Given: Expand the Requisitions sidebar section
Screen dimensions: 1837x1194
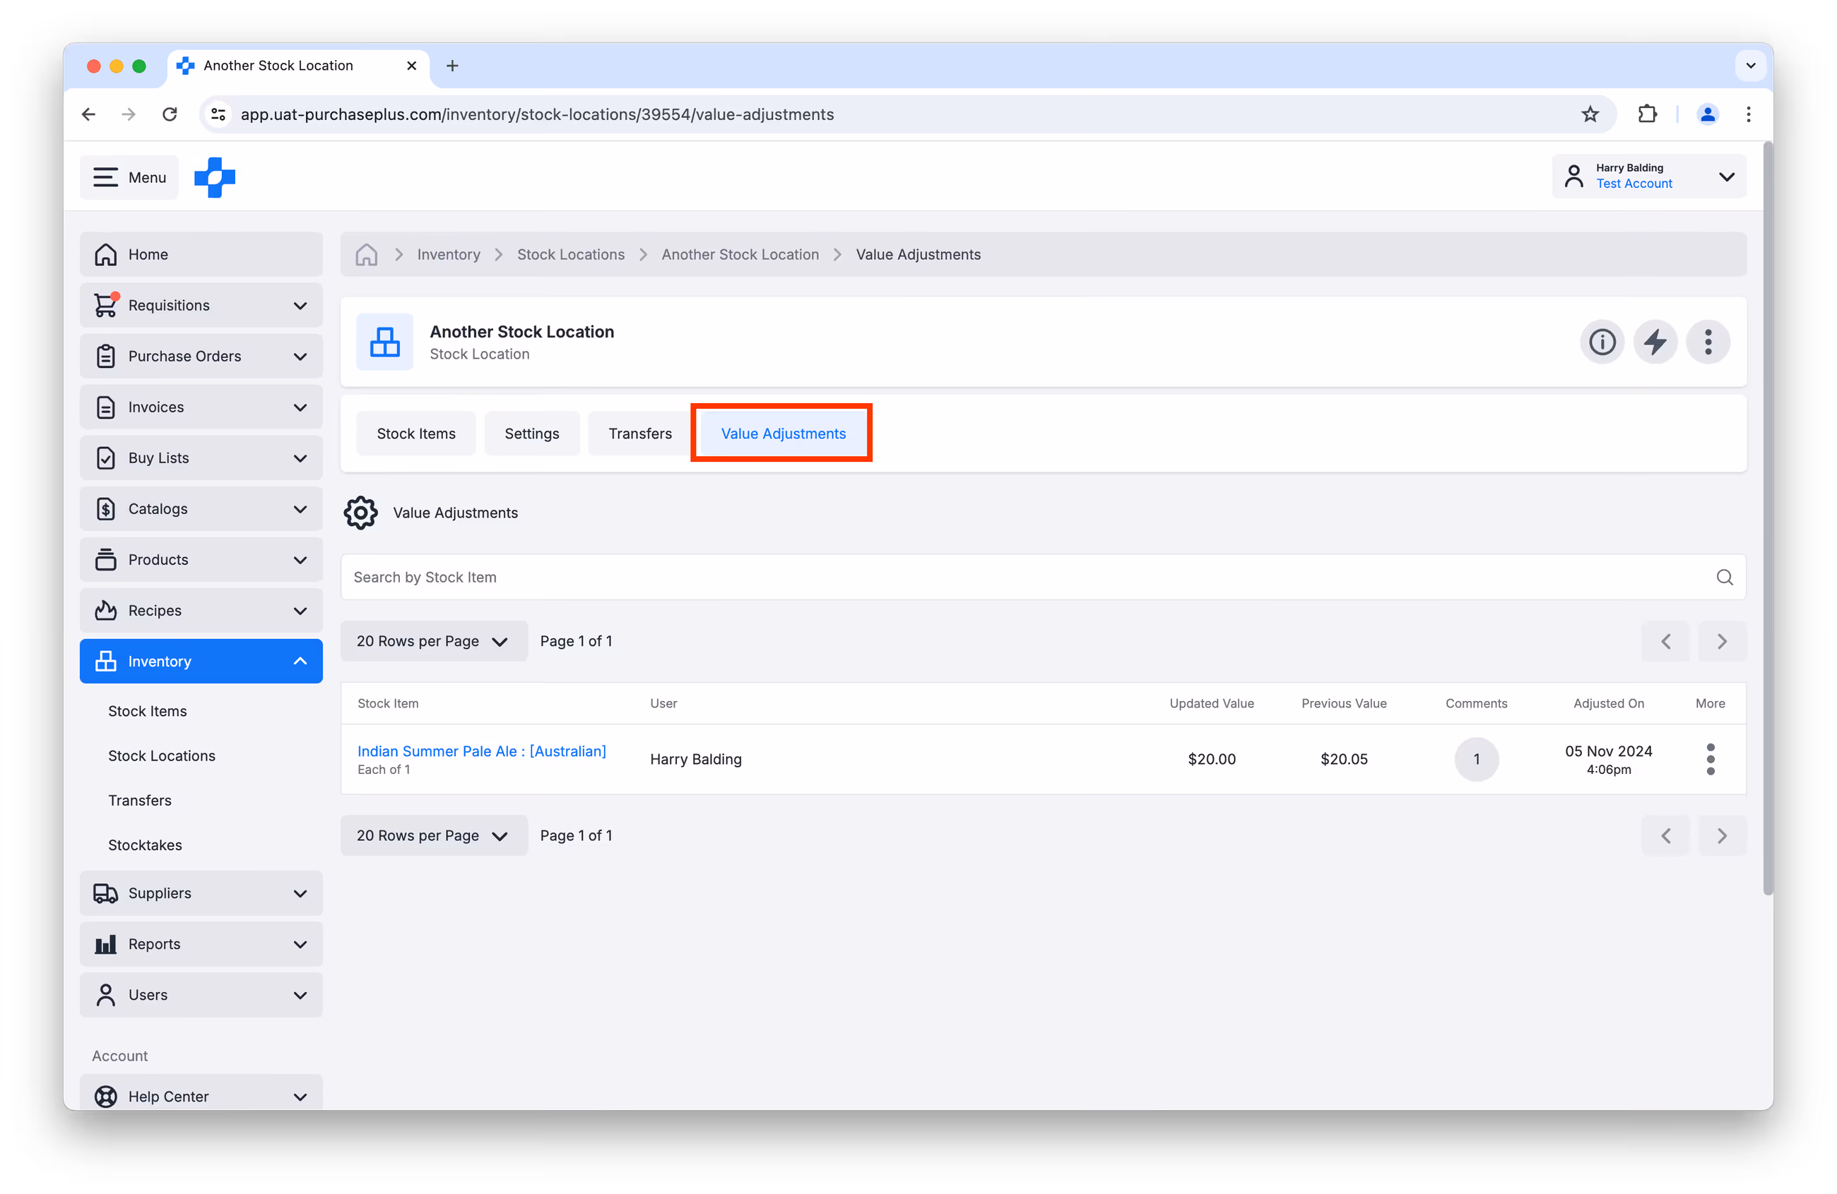Looking at the screenshot, I should (x=201, y=306).
